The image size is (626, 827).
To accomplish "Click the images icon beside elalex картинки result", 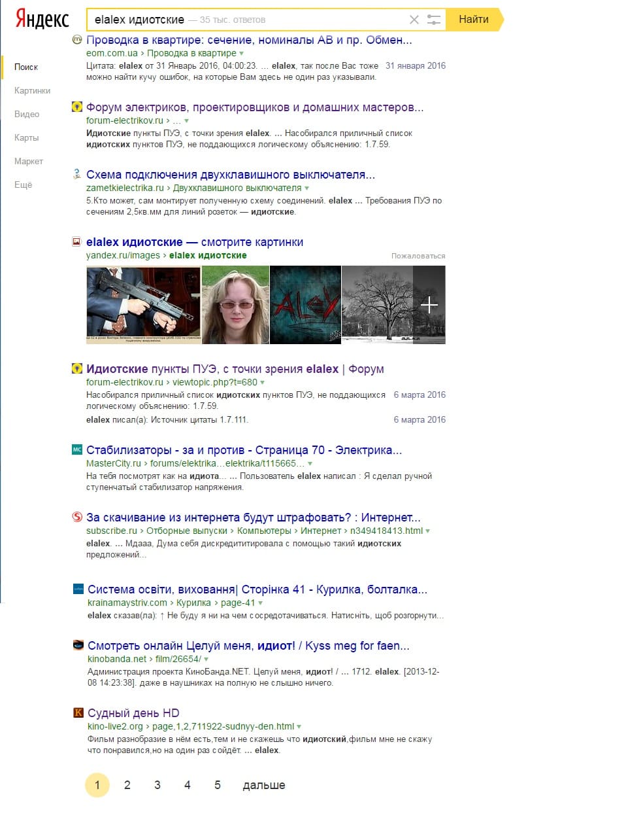I will 77,242.
